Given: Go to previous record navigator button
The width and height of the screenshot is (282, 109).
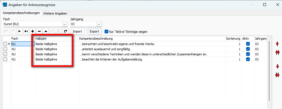Looking at the screenshot, I should tap(13, 31).
